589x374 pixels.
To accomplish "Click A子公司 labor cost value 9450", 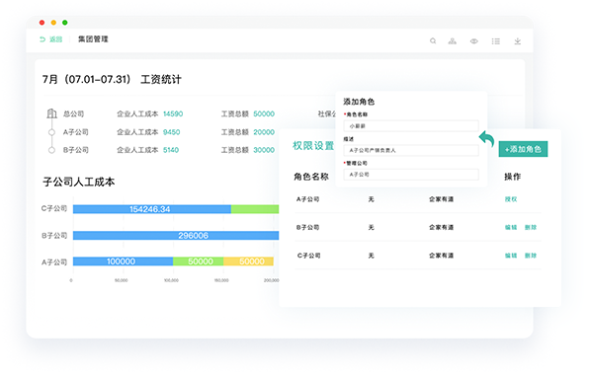I will click(x=171, y=132).
